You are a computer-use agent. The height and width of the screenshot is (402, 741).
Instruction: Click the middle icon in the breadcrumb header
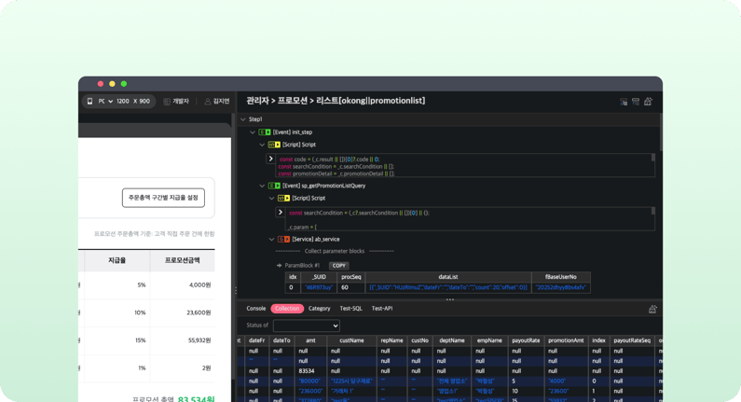pos(636,101)
